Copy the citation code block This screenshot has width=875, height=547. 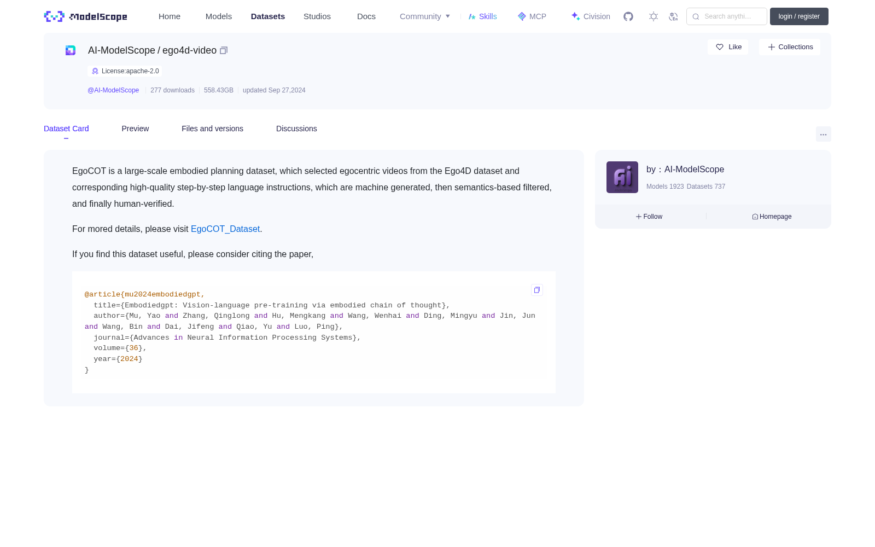[537, 290]
